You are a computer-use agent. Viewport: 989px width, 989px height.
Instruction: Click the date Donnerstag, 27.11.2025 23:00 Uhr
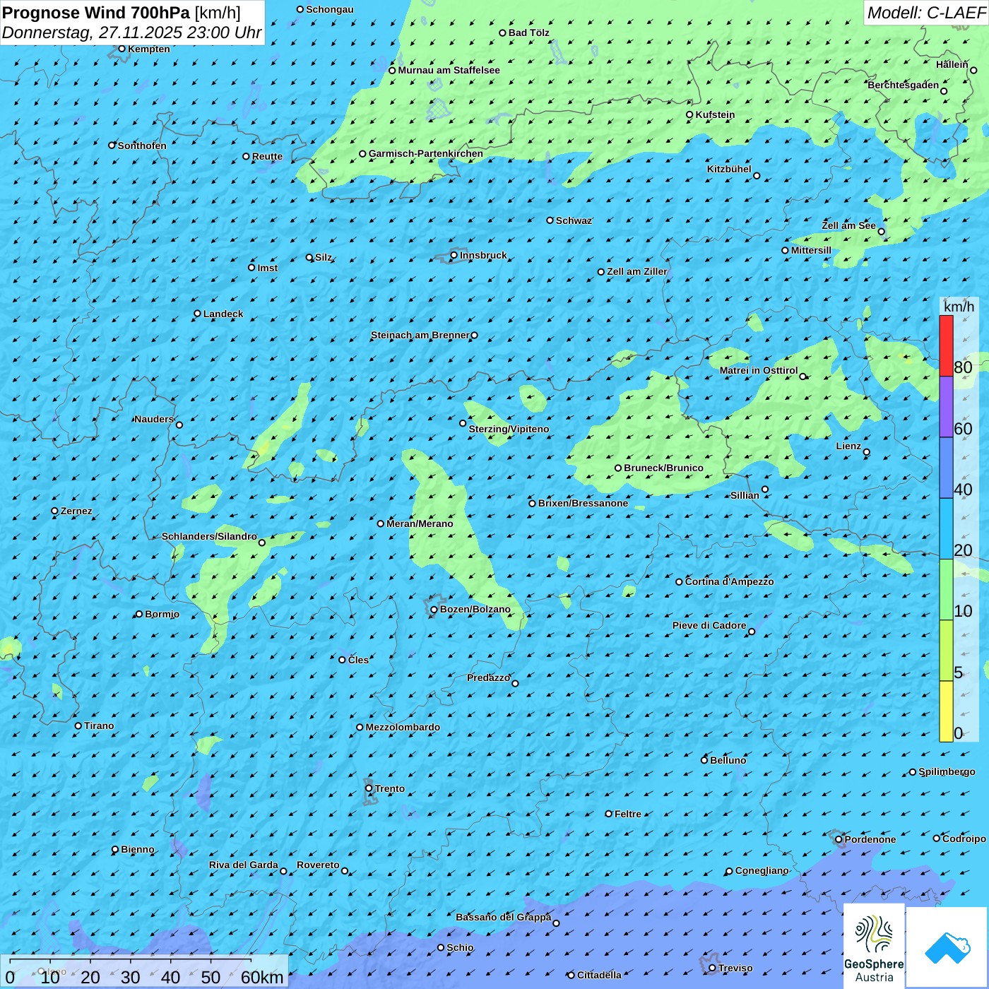point(132,32)
